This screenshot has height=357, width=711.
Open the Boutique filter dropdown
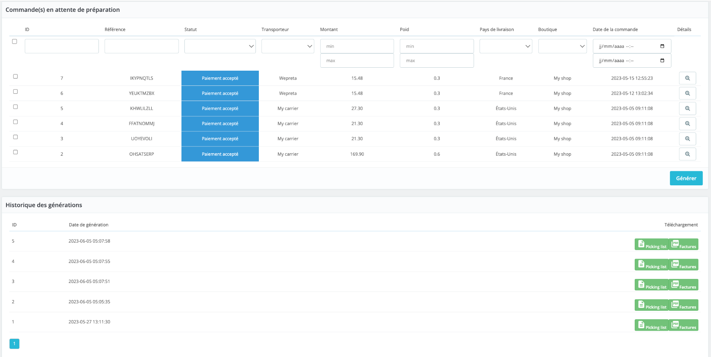(563, 46)
